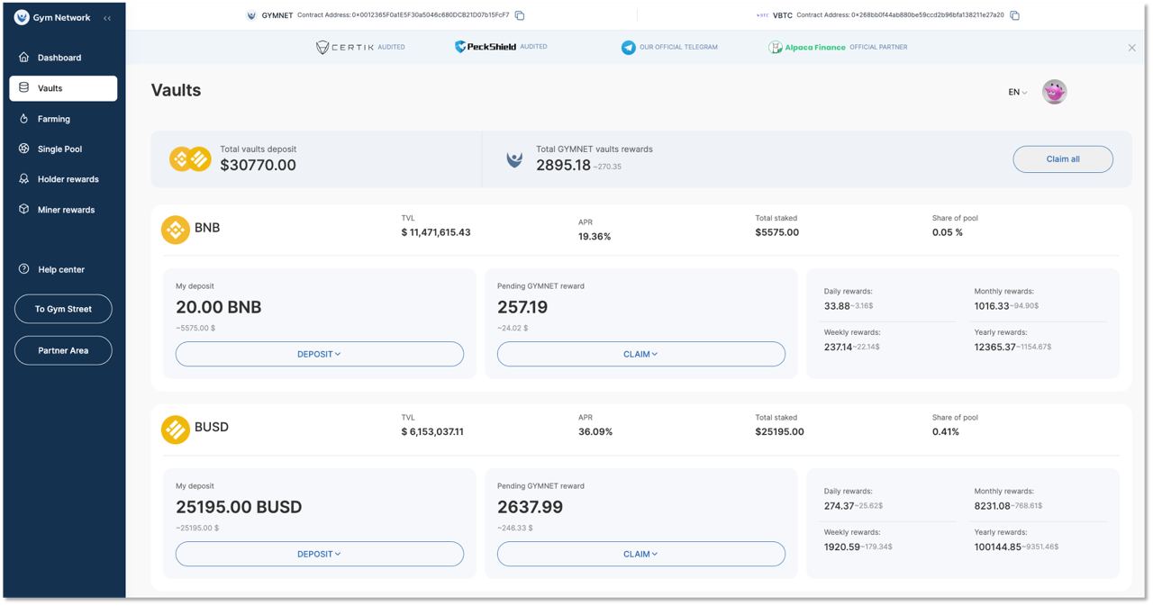Open the EN language dropdown

tap(1017, 92)
